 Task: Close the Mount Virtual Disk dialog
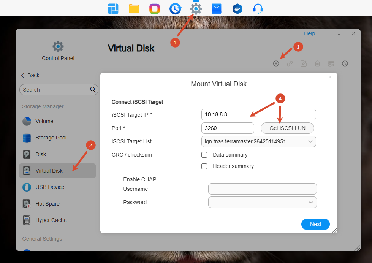330,77
